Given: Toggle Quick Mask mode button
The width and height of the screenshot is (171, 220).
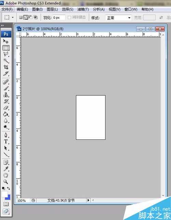Looking at the screenshot, I should point(6,204).
